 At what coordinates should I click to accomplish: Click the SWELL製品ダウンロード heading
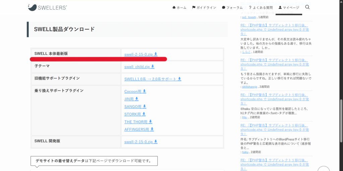pos(64,29)
